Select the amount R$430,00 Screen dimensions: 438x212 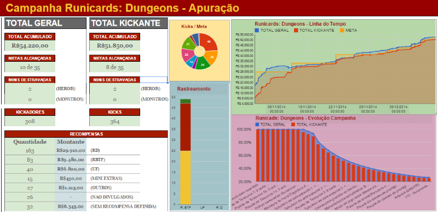[71, 178]
